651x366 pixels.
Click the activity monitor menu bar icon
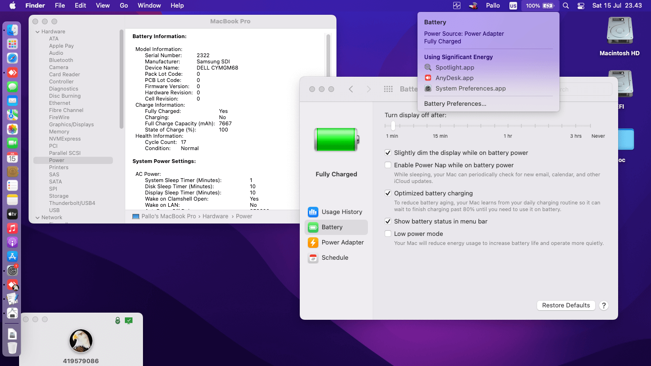(x=457, y=6)
